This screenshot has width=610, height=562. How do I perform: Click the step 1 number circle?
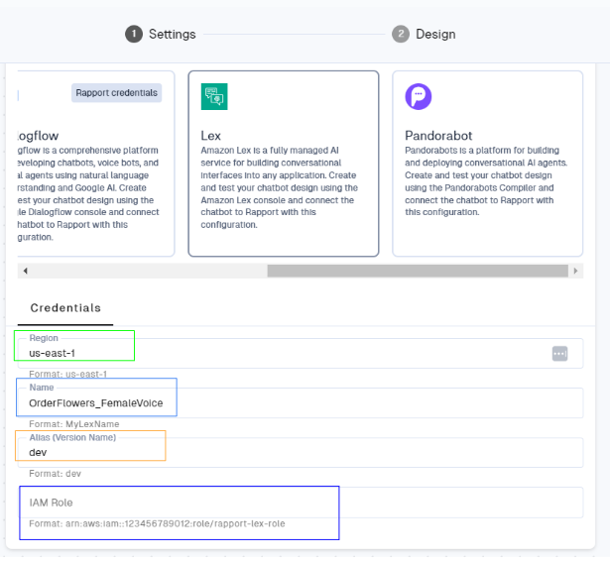pos(133,34)
